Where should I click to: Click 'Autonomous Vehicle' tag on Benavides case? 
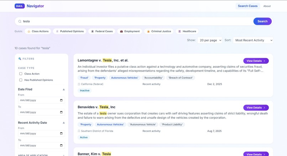click(x=143, y=124)
